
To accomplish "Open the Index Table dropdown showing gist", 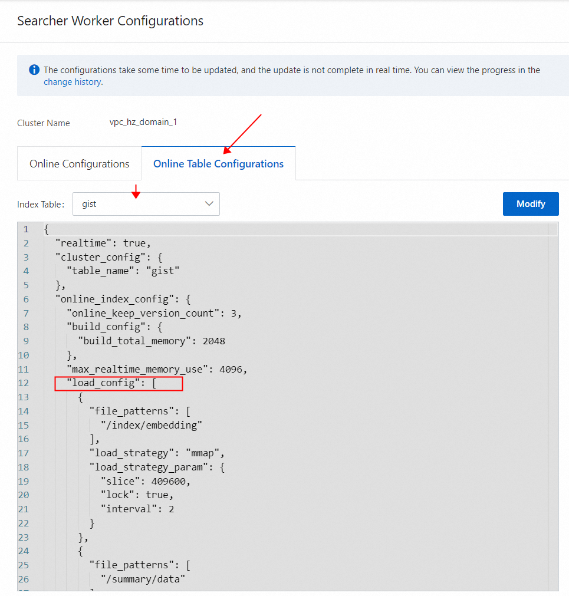I will pyautogui.click(x=146, y=204).
